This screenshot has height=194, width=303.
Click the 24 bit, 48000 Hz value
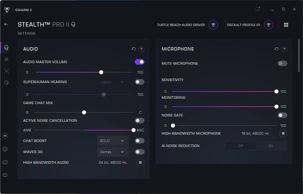(113, 162)
